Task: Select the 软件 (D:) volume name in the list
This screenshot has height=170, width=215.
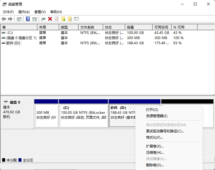Action: coord(13,43)
